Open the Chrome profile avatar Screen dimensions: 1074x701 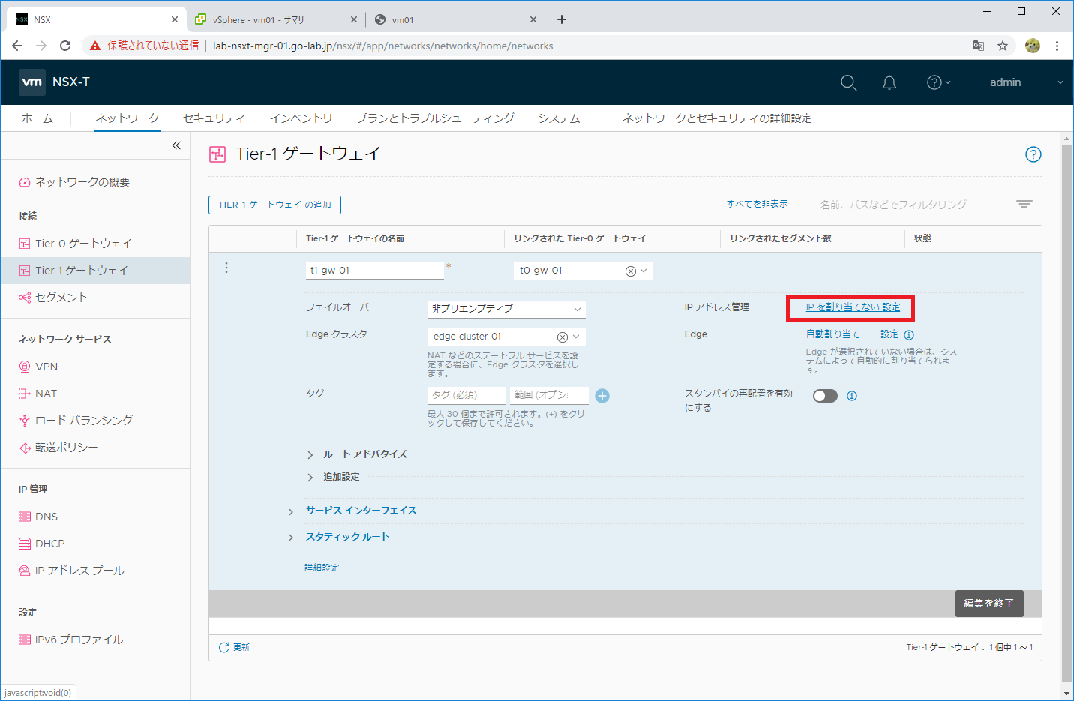1033,46
